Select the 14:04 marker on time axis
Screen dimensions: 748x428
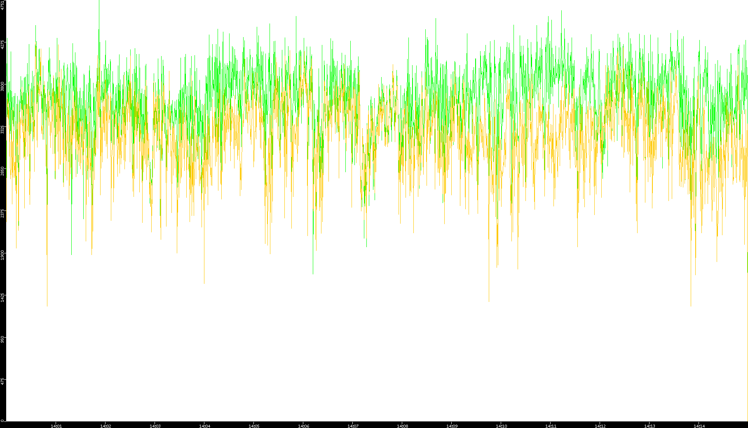204,426
